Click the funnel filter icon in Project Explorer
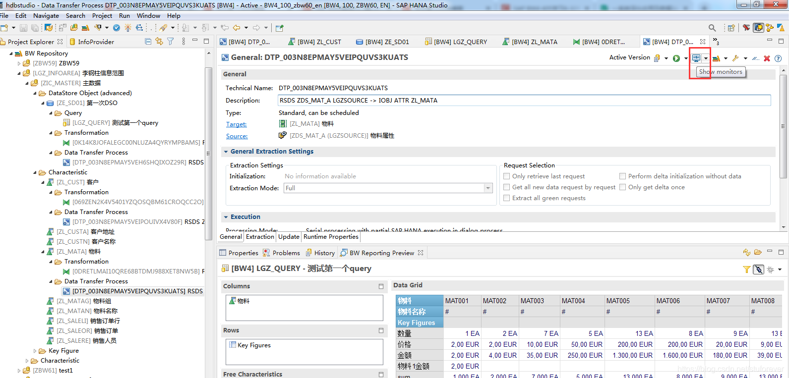This screenshot has height=378, width=789. [x=171, y=42]
